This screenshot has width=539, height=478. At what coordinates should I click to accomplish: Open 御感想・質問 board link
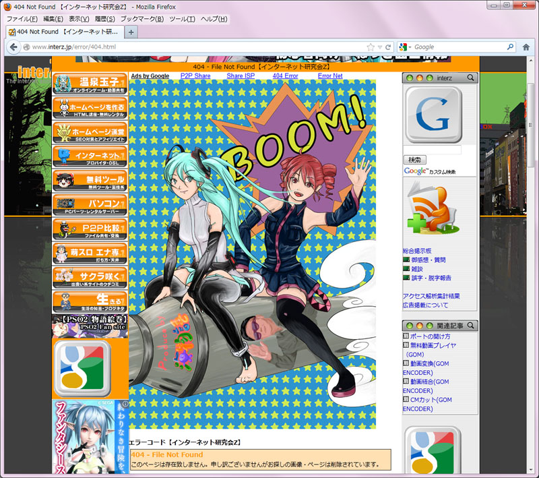click(429, 260)
